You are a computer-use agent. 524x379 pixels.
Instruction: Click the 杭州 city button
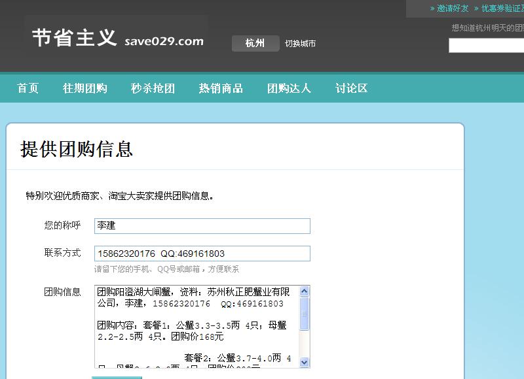tap(255, 44)
